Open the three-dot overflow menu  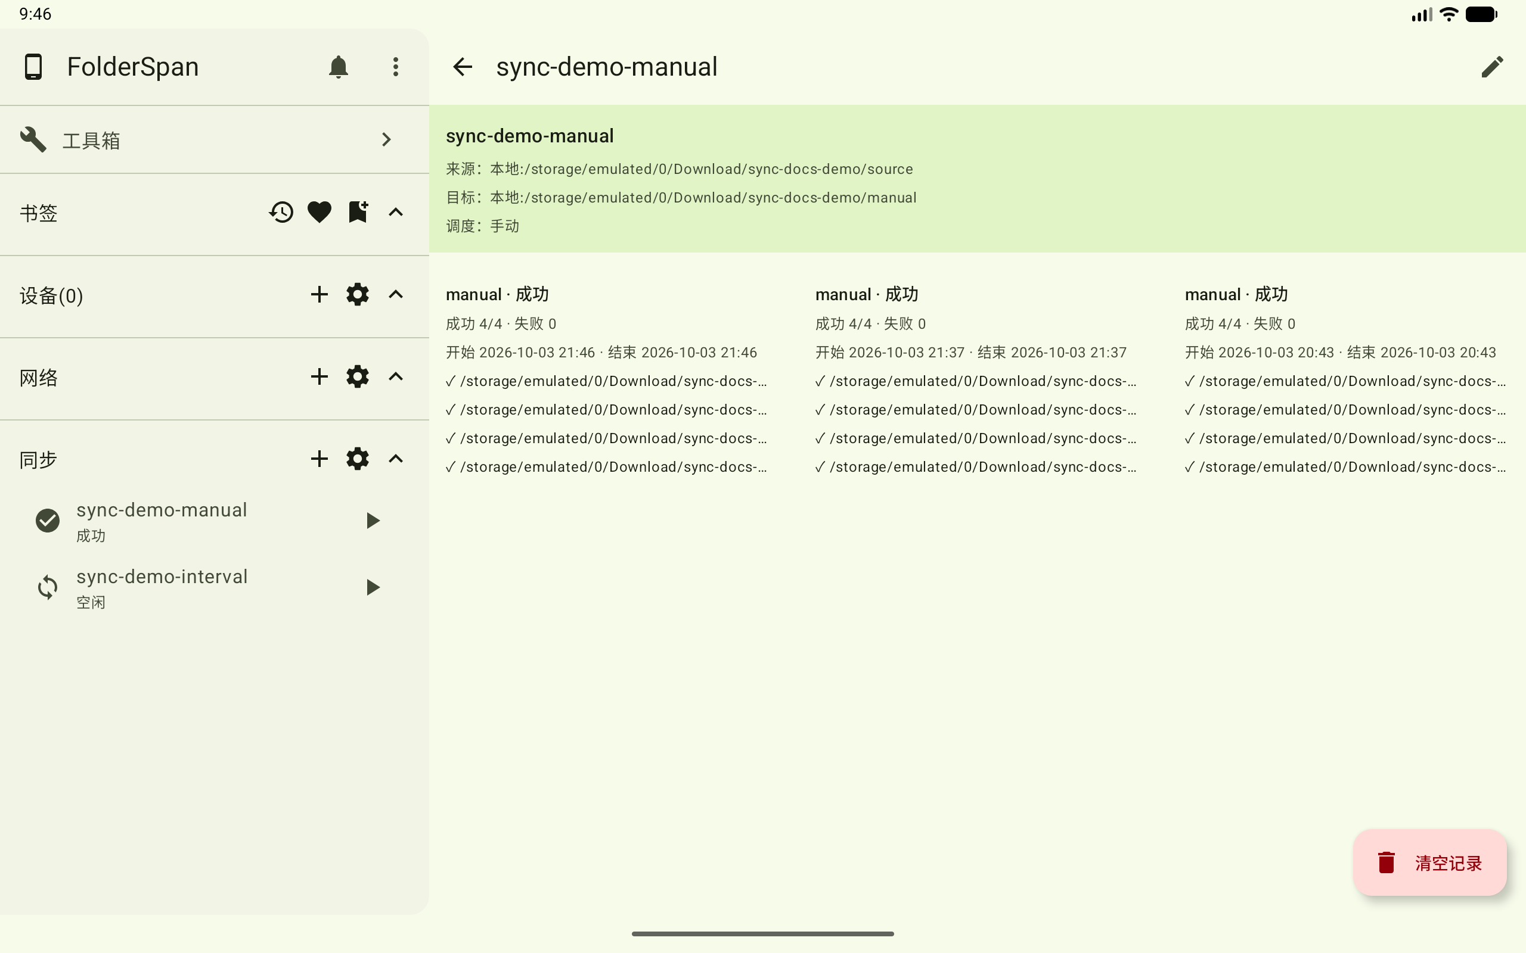click(395, 67)
